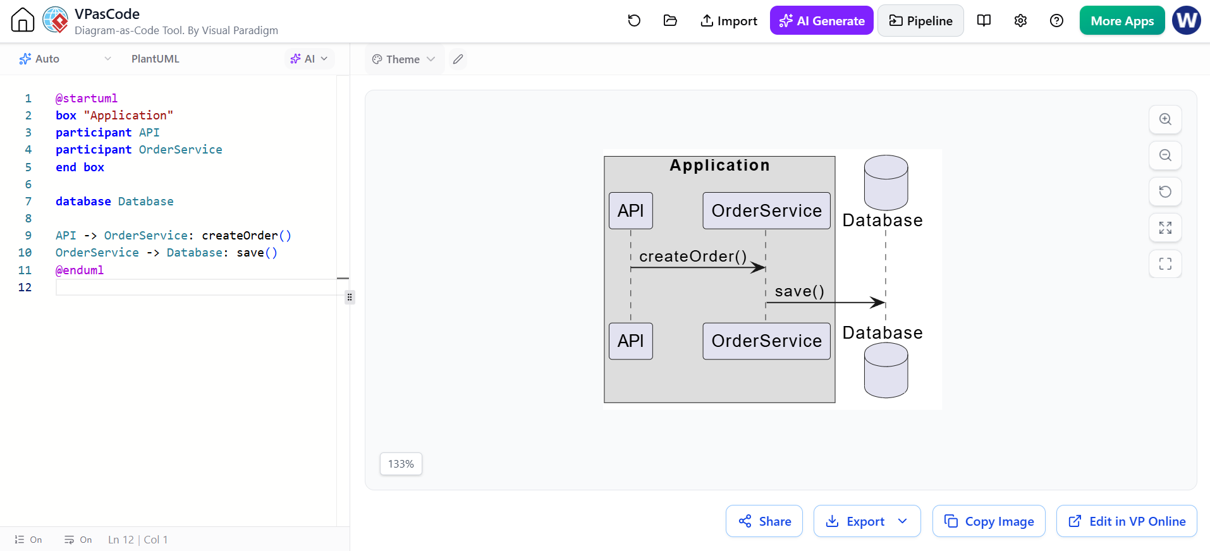Screen dimensions: 1210x551
Task: Click the pencil edit icon beside Theme
Action: tap(458, 59)
